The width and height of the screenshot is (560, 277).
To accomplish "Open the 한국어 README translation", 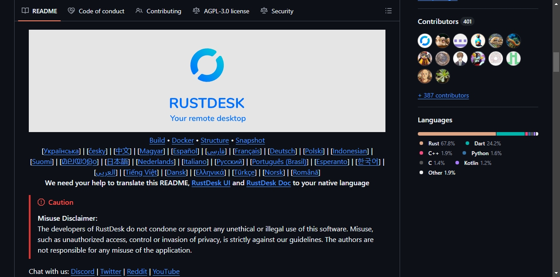I will click(369, 161).
